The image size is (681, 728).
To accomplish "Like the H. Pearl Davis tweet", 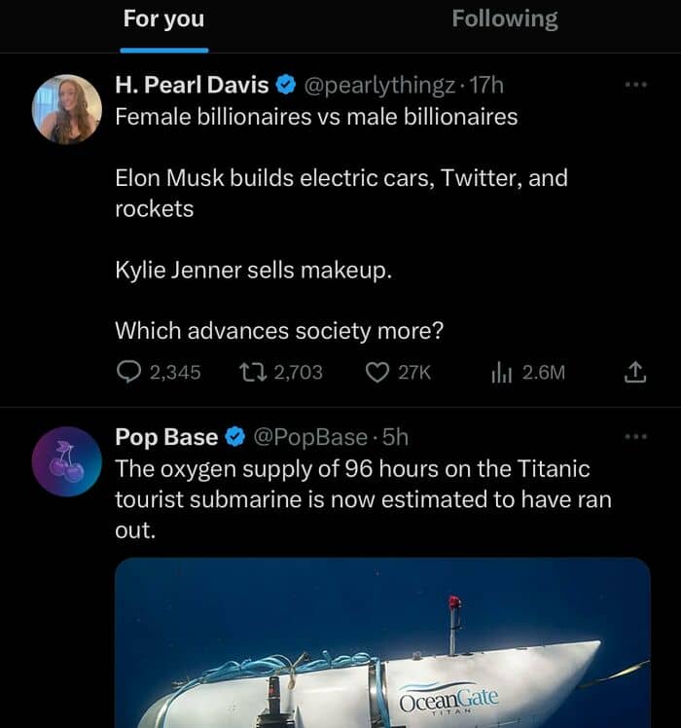I will click(377, 372).
